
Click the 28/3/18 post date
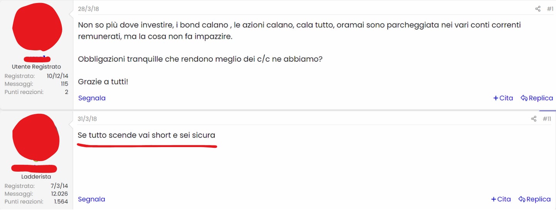(88, 9)
